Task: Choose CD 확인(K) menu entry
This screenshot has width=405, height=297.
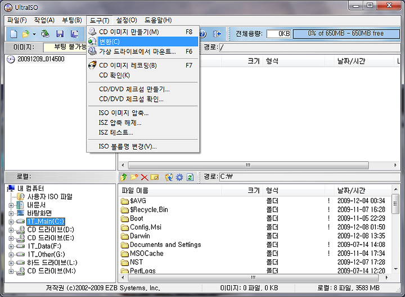Action: tap(143, 75)
